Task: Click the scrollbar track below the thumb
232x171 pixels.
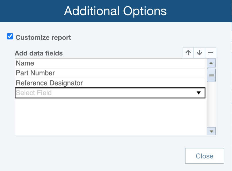Action: point(211,106)
